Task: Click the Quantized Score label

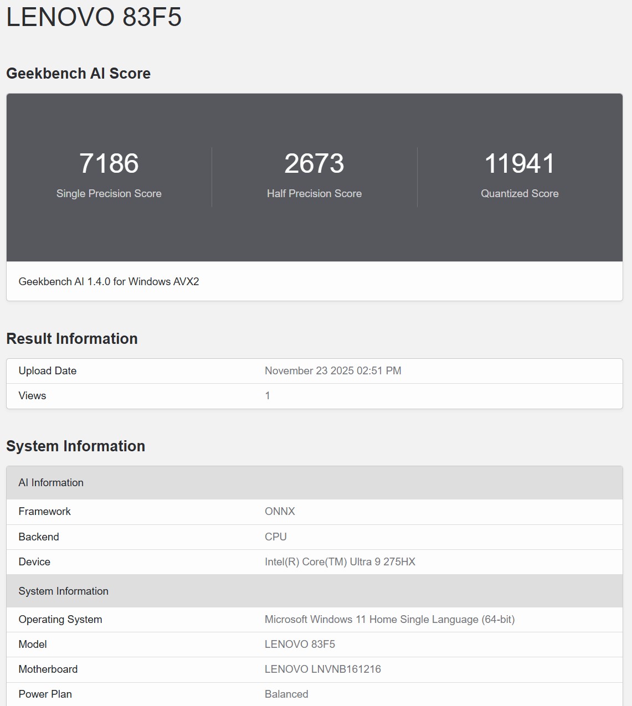Action: pos(520,194)
